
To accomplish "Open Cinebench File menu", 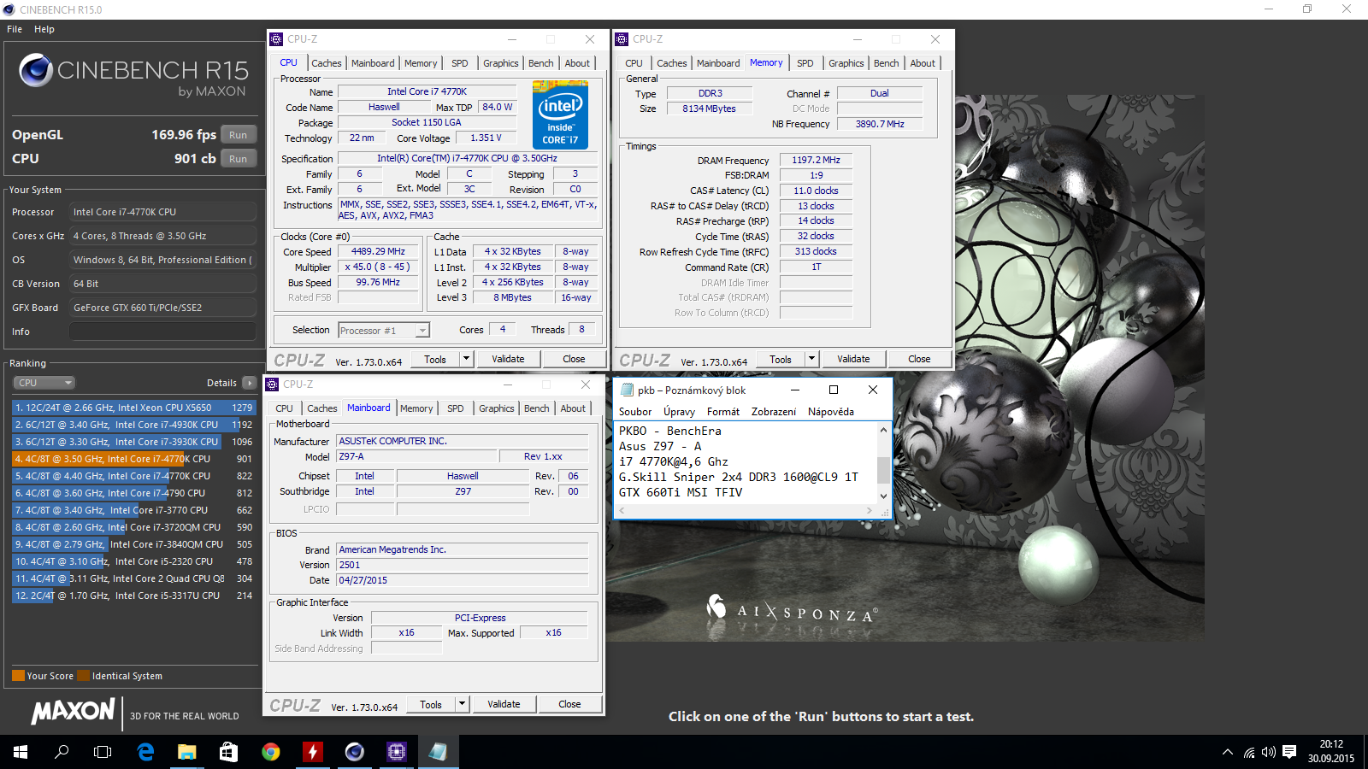I will [15, 29].
